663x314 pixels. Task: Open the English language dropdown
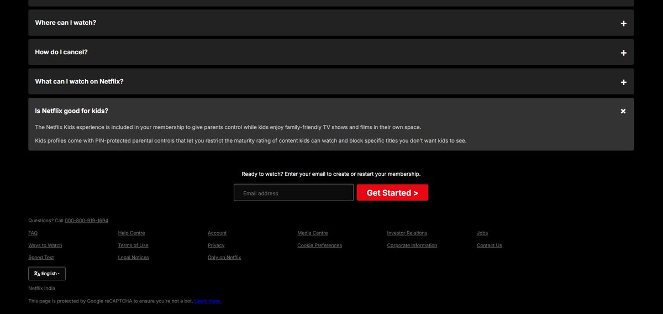pyautogui.click(x=47, y=274)
